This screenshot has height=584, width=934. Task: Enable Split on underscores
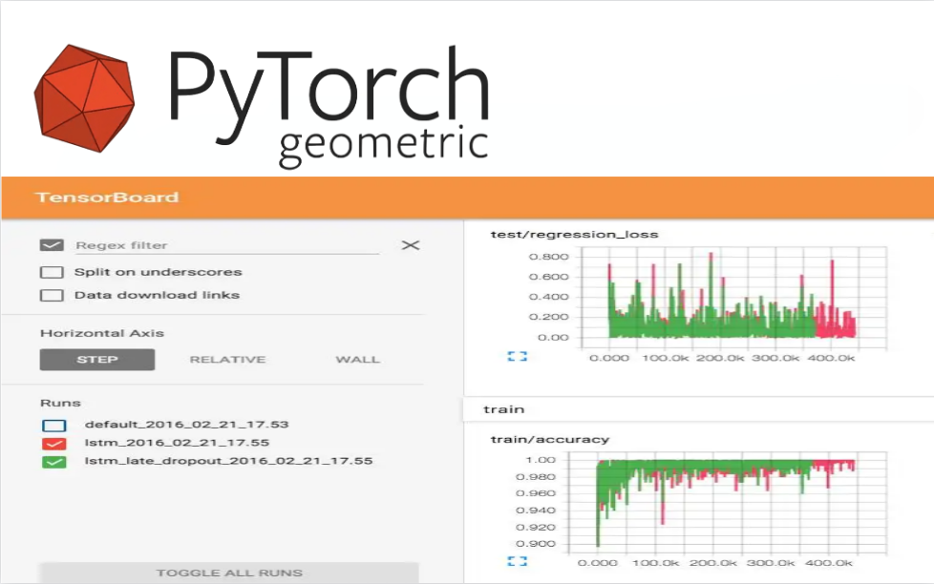click(x=52, y=273)
